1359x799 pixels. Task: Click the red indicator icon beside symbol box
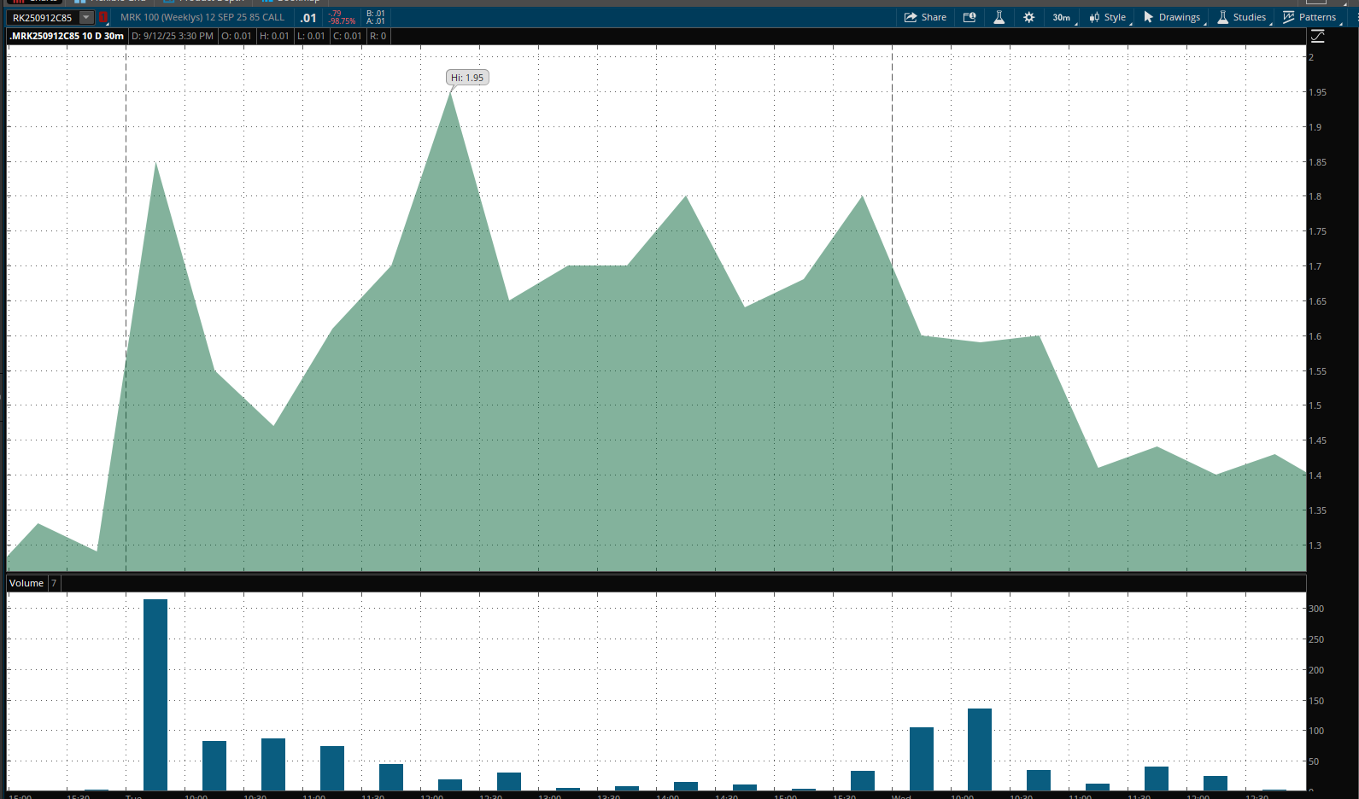(x=103, y=17)
